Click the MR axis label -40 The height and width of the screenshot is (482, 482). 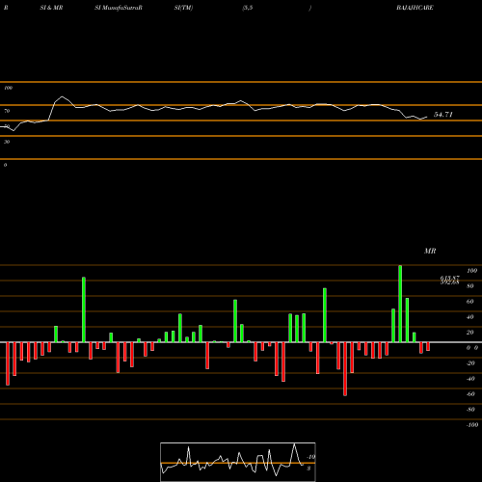pos(470,379)
